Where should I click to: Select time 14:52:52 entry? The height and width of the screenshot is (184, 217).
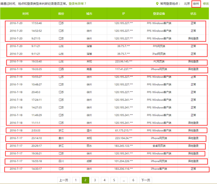pos(36,31)
